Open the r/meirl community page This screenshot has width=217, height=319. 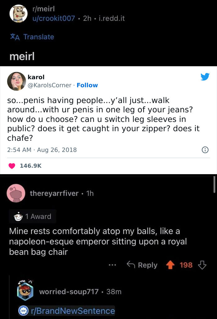click(x=42, y=9)
